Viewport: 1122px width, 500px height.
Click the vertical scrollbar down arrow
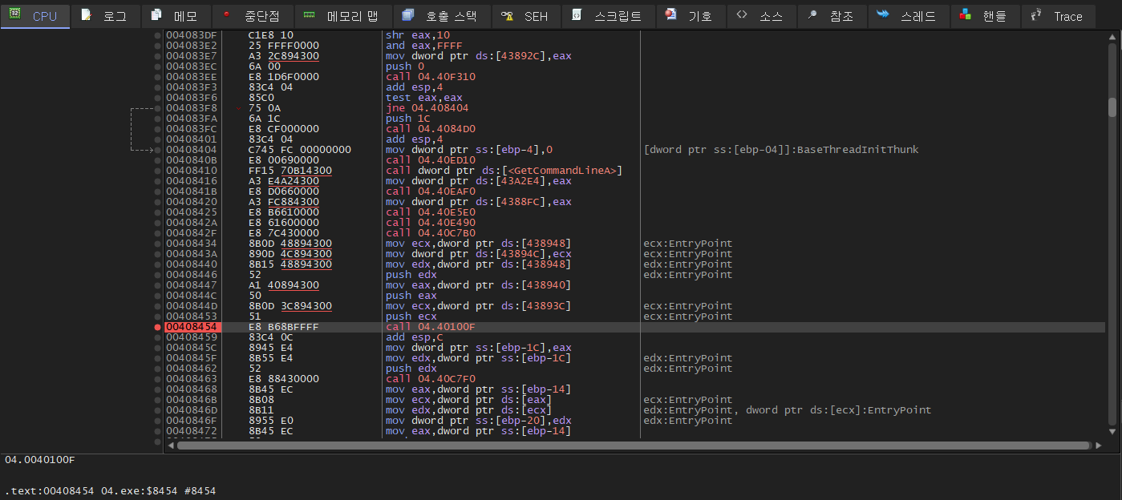tap(1114, 429)
